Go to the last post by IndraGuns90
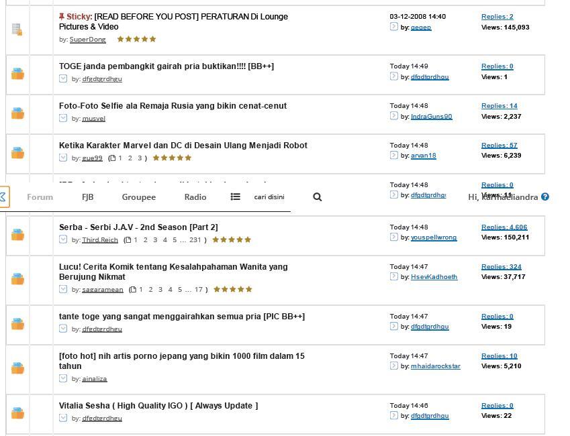This screenshot has height=436, width=570. [x=393, y=116]
